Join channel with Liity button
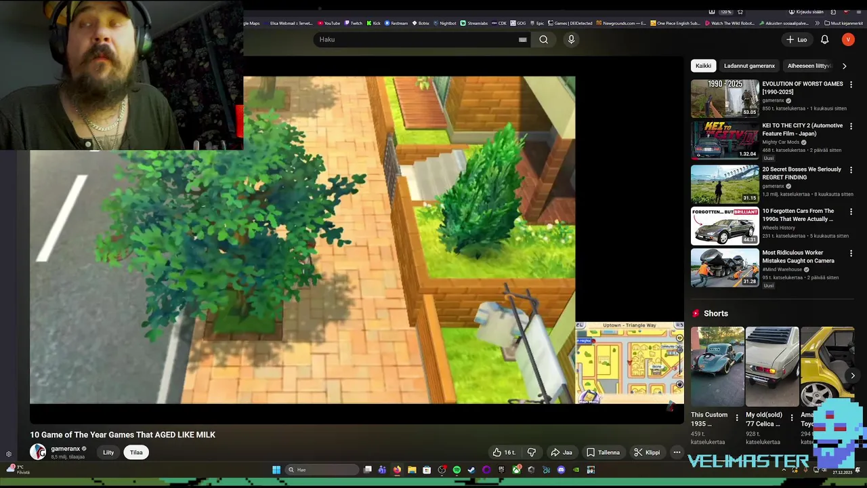 click(108, 452)
